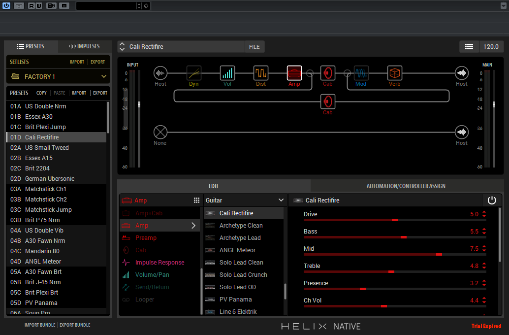Click the Ch Vol slider bar

click(395, 306)
